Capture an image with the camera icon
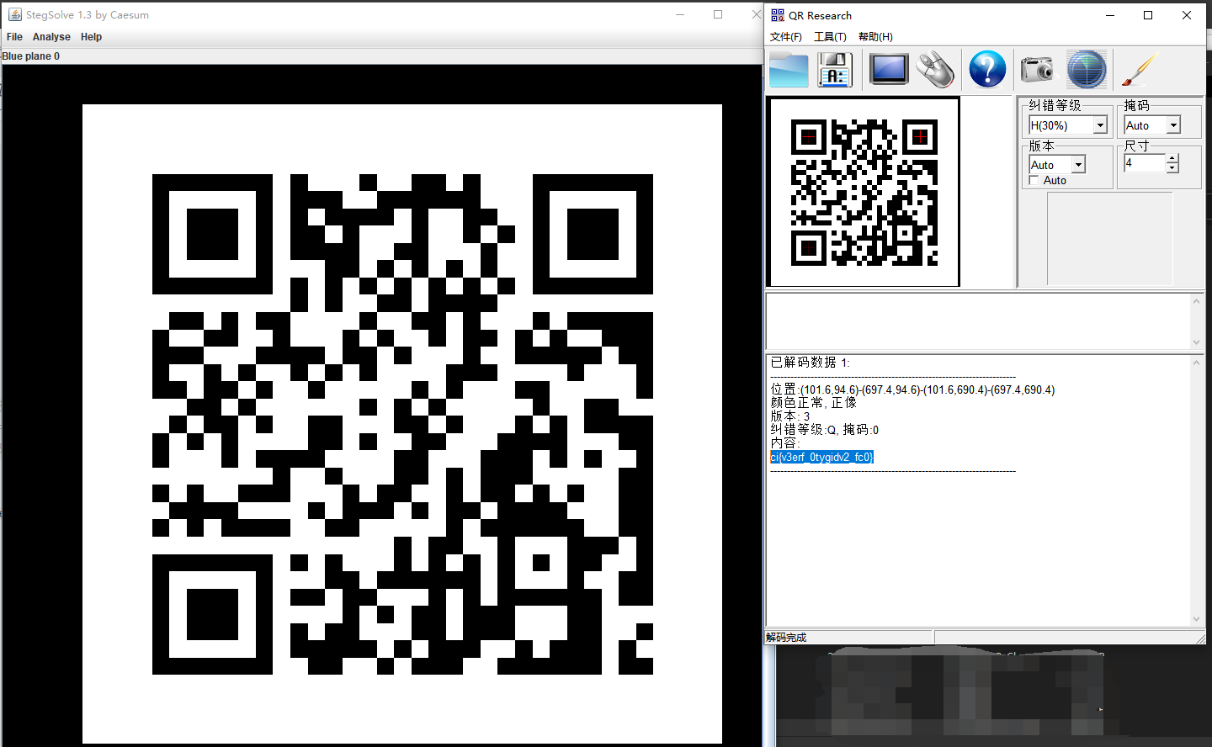Viewport: 1212px width, 747px height. coord(1036,69)
